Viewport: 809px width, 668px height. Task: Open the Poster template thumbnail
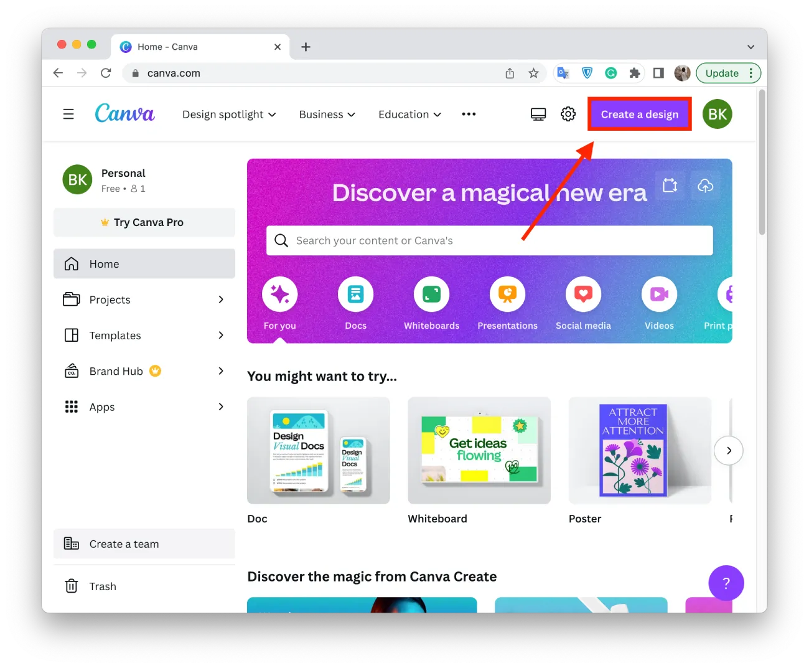pyautogui.click(x=640, y=451)
